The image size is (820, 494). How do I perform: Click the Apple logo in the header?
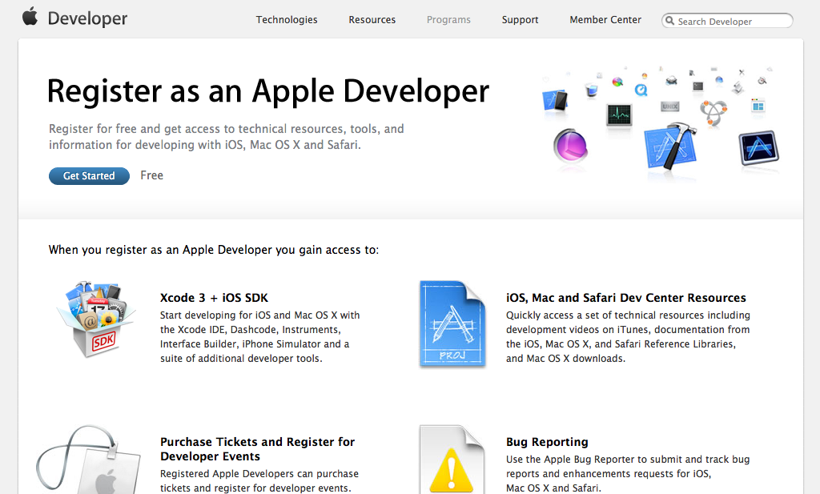(x=30, y=16)
